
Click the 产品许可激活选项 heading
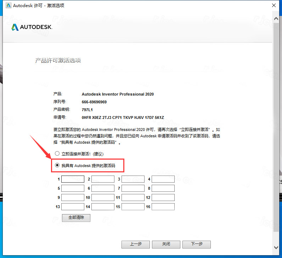[x=58, y=61]
